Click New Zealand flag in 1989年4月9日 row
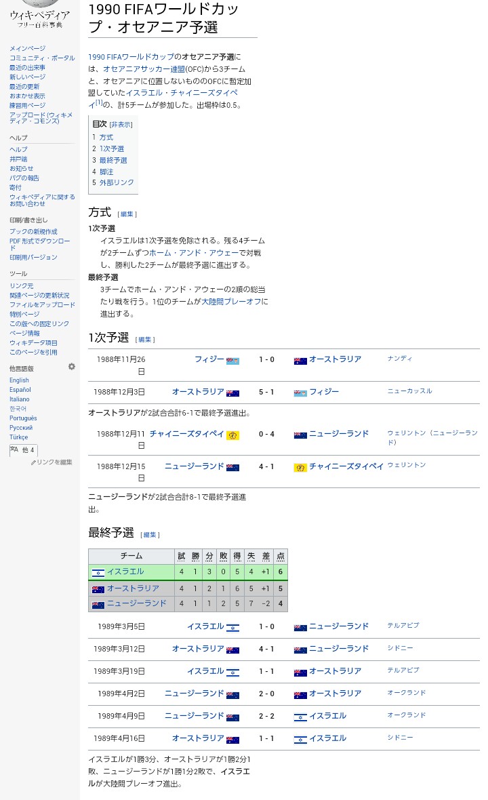 [232, 718]
